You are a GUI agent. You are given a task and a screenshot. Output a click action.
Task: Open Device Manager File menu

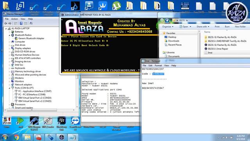pyautogui.click(x=7, y=19)
